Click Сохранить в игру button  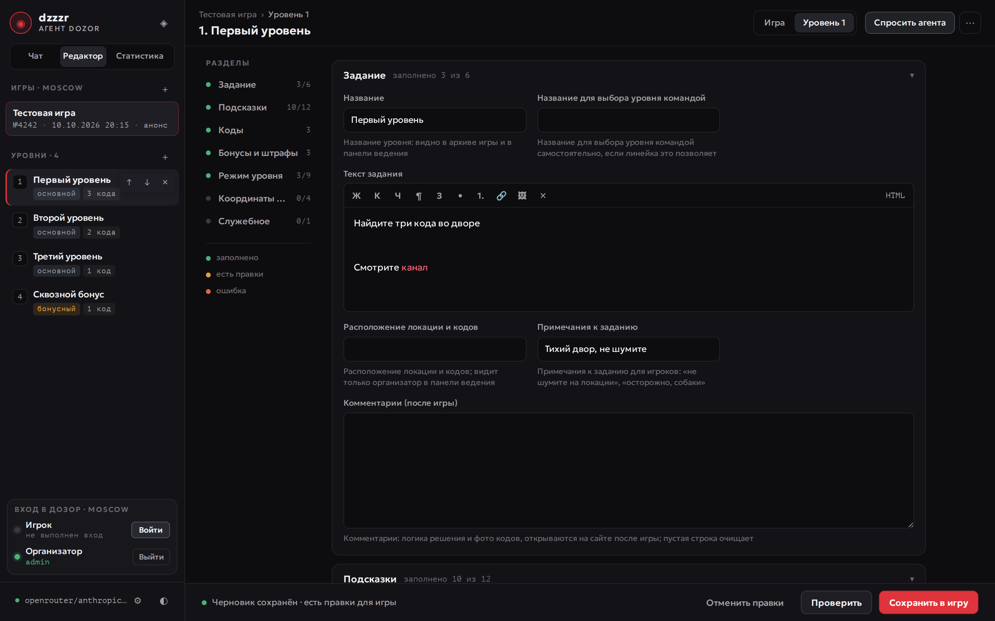pos(928,602)
